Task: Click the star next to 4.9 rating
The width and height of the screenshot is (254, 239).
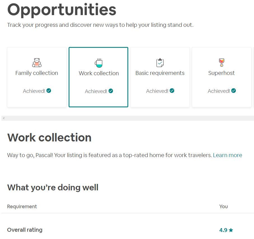Action: point(231,230)
